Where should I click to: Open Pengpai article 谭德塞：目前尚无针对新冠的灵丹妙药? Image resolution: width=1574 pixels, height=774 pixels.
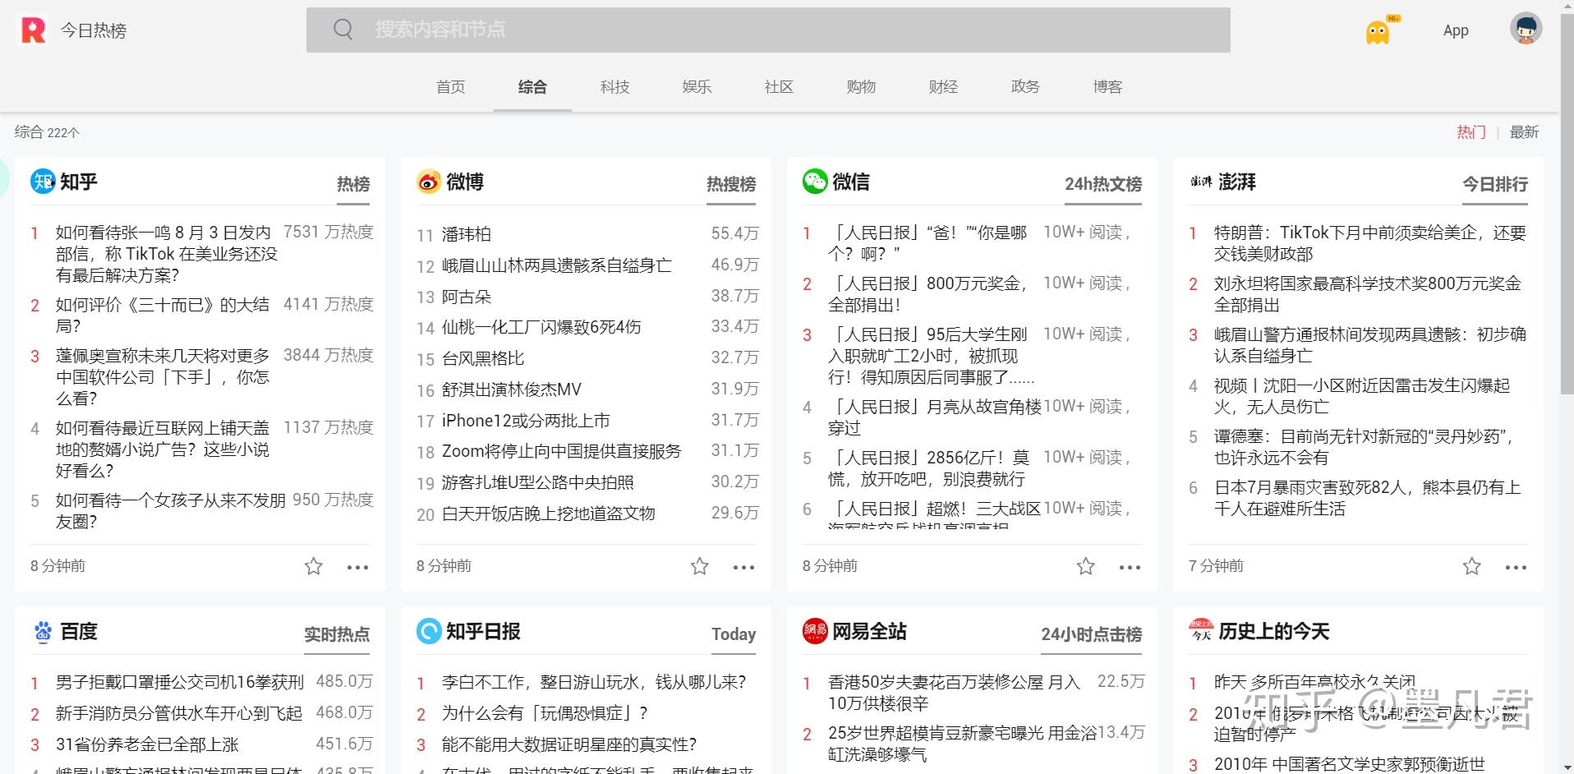pos(1365,447)
